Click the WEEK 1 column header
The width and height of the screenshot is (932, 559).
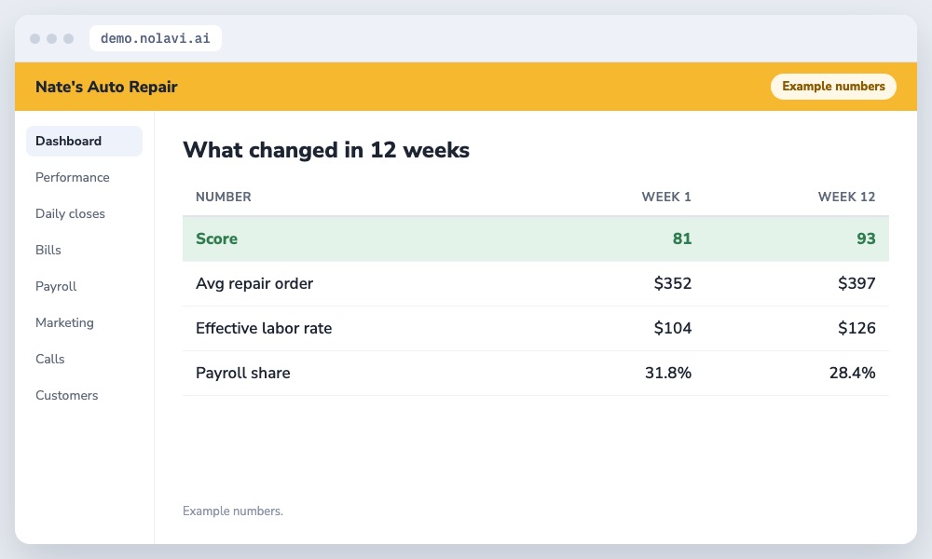[x=666, y=197]
